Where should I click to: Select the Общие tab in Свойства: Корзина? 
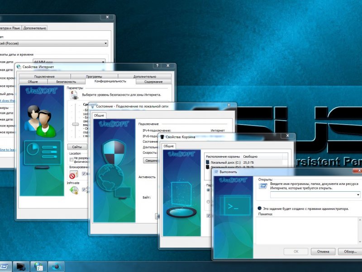click(168, 146)
